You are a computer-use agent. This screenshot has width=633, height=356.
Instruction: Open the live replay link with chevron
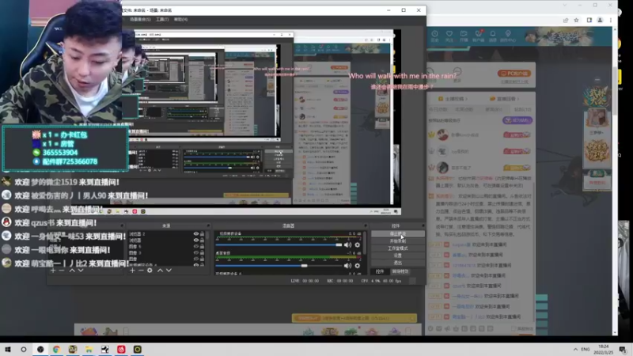pyautogui.click(x=504, y=98)
